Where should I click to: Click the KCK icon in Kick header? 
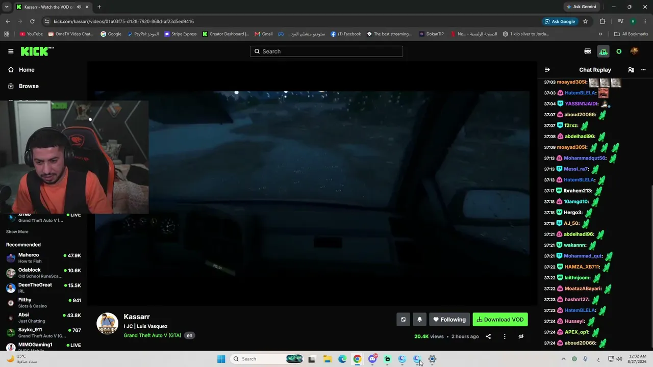point(588,51)
